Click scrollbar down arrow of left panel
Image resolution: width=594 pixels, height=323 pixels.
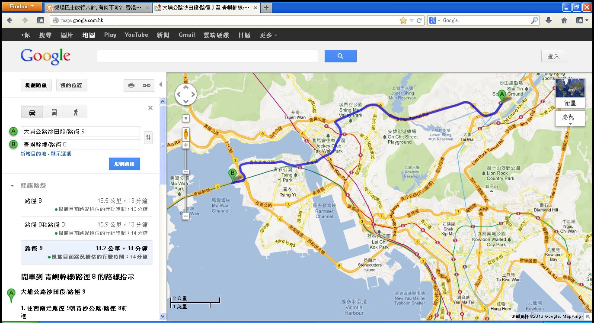[163, 317]
